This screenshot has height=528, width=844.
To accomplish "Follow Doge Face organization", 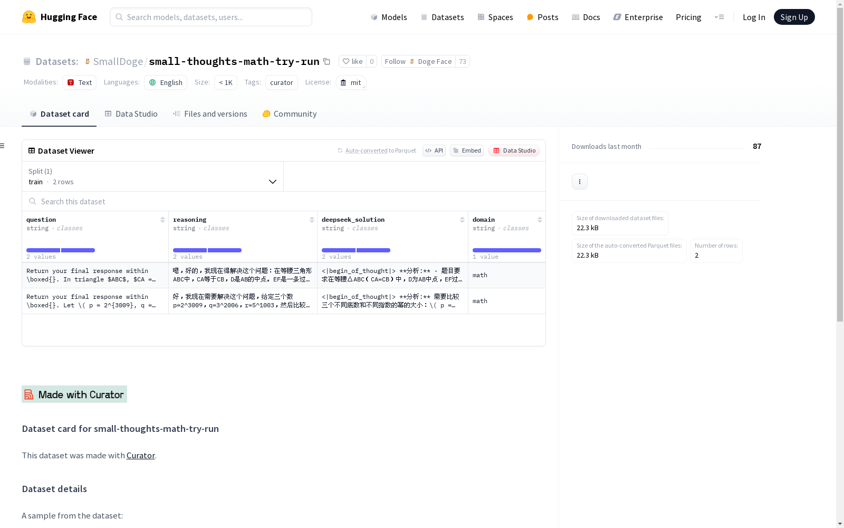I will click(x=418, y=61).
